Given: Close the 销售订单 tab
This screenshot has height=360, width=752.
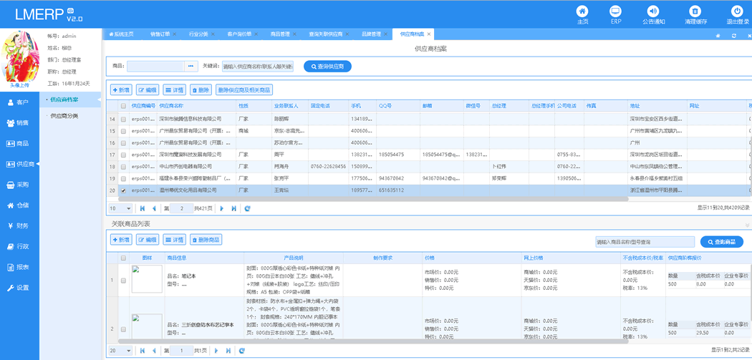Looking at the screenshot, I should 175,34.
